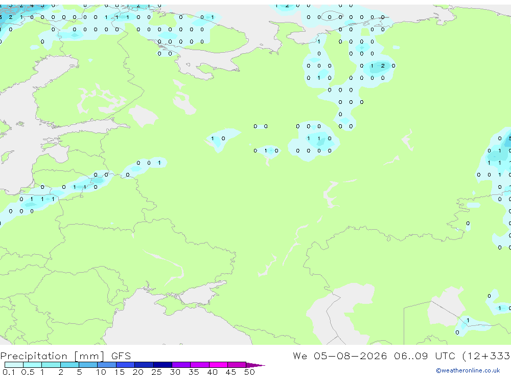
Task: Click the purple arrow tip past 50
Action: point(255,365)
